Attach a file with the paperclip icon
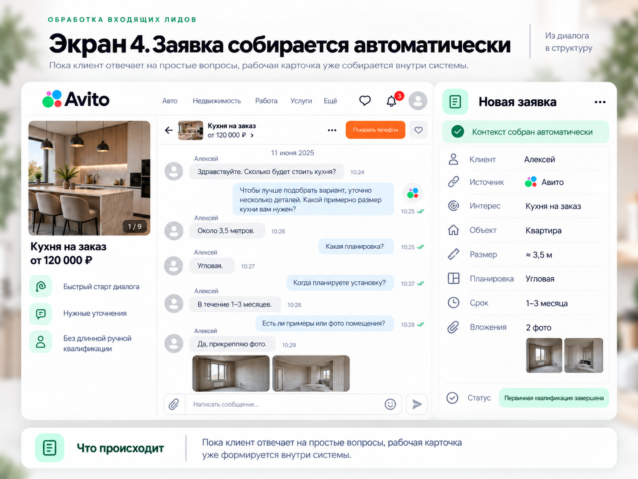Viewport: 638px width, 479px height. click(x=174, y=404)
